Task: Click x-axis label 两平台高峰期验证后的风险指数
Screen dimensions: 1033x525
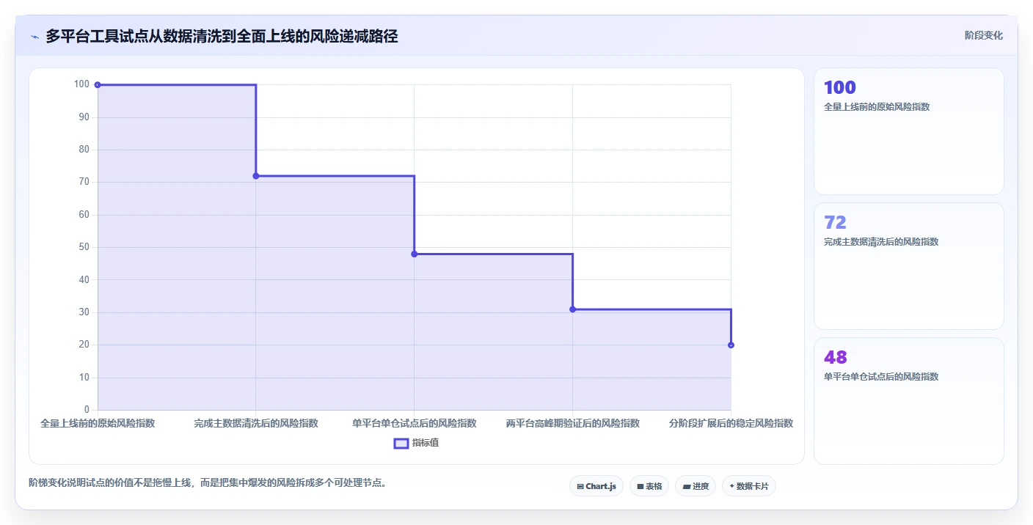Action: (573, 423)
